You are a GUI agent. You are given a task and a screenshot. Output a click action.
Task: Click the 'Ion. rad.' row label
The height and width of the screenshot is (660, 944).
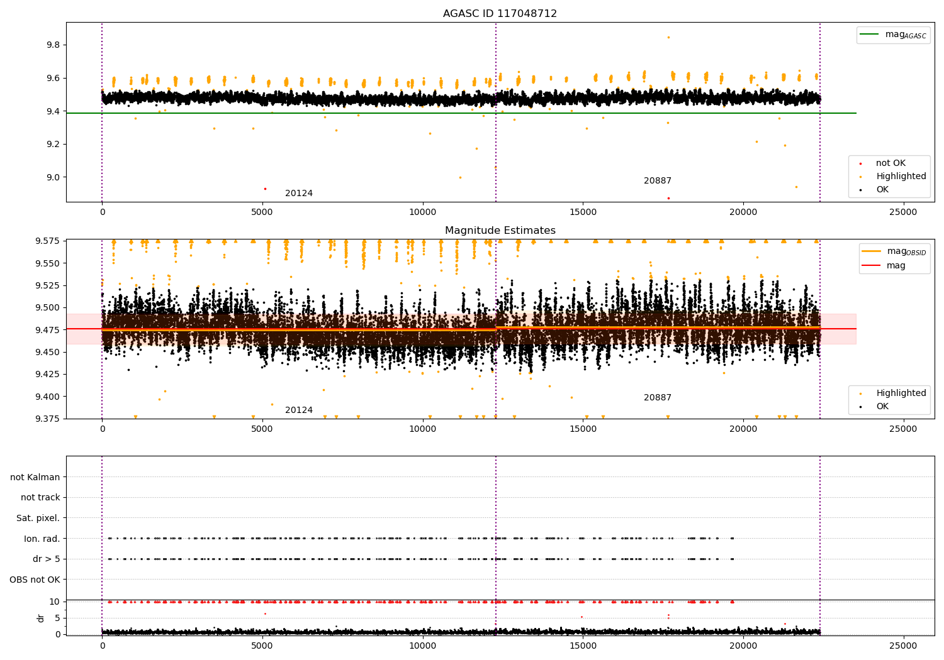(42, 539)
